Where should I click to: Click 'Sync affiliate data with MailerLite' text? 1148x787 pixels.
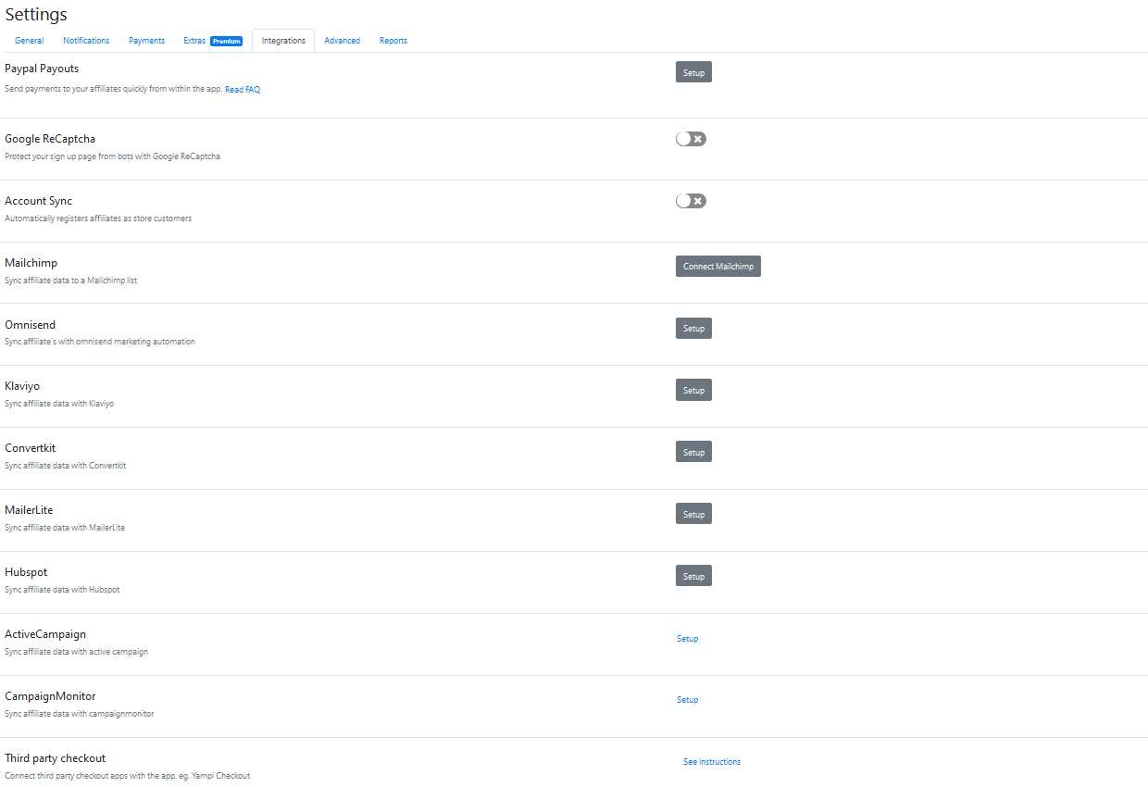[x=65, y=528]
